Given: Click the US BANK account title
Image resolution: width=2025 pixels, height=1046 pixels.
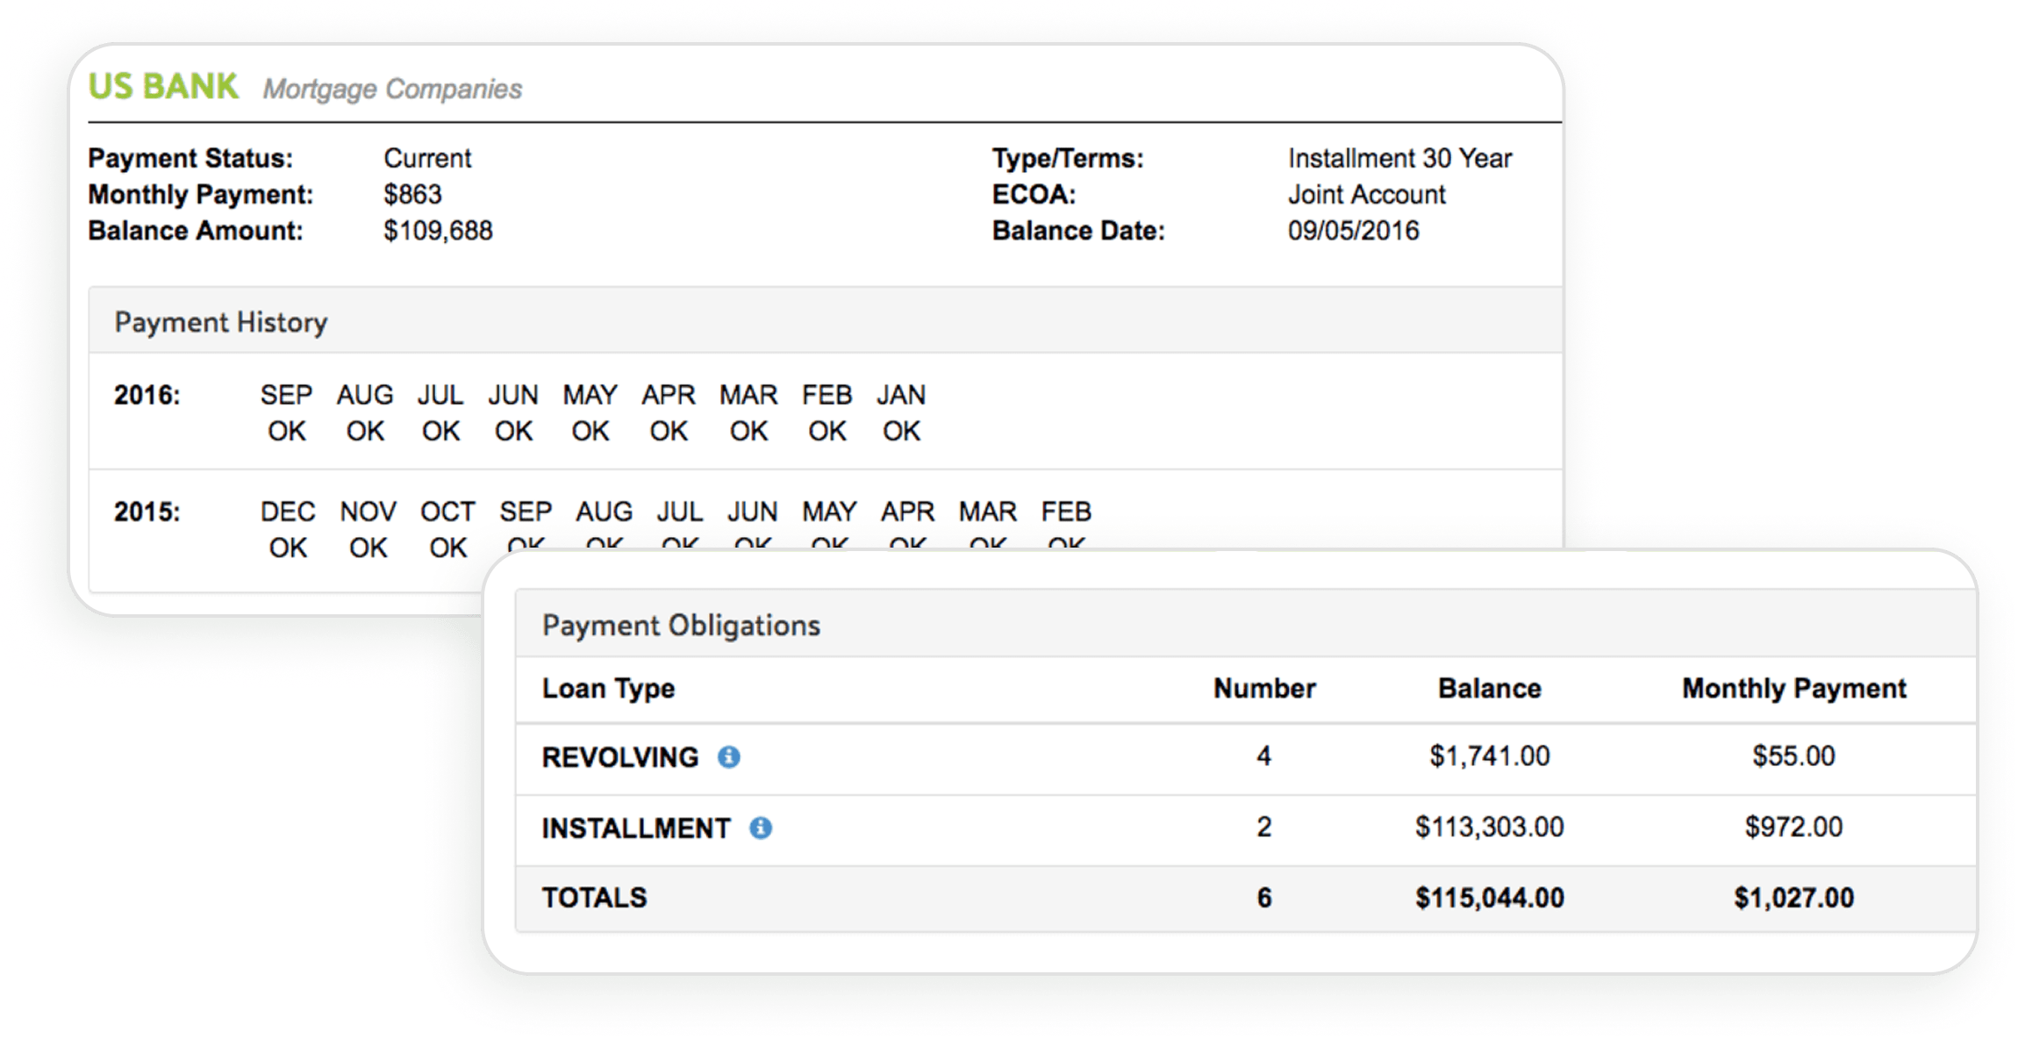Looking at the screenshot, I should [x=163, y=87].
